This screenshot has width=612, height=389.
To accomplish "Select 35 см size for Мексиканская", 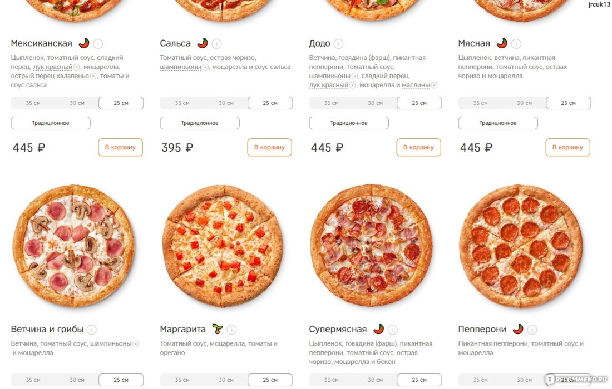I will [33, 103].
